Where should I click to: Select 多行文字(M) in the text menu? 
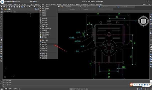tap(49, 9)
